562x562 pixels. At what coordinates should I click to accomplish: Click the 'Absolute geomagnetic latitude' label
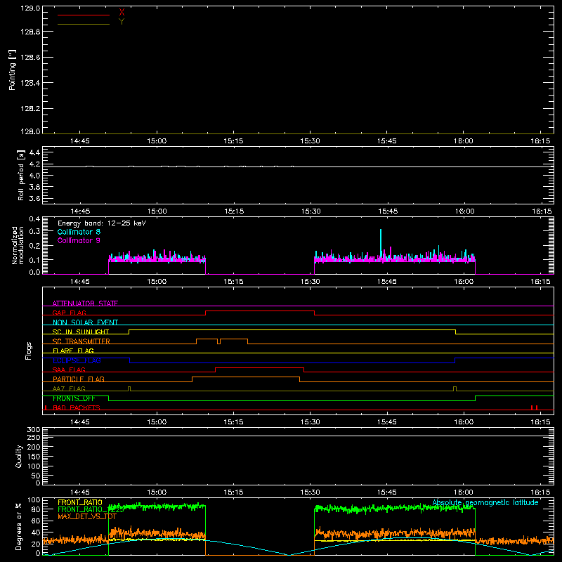pyautogui.click(x=485, y=502)
